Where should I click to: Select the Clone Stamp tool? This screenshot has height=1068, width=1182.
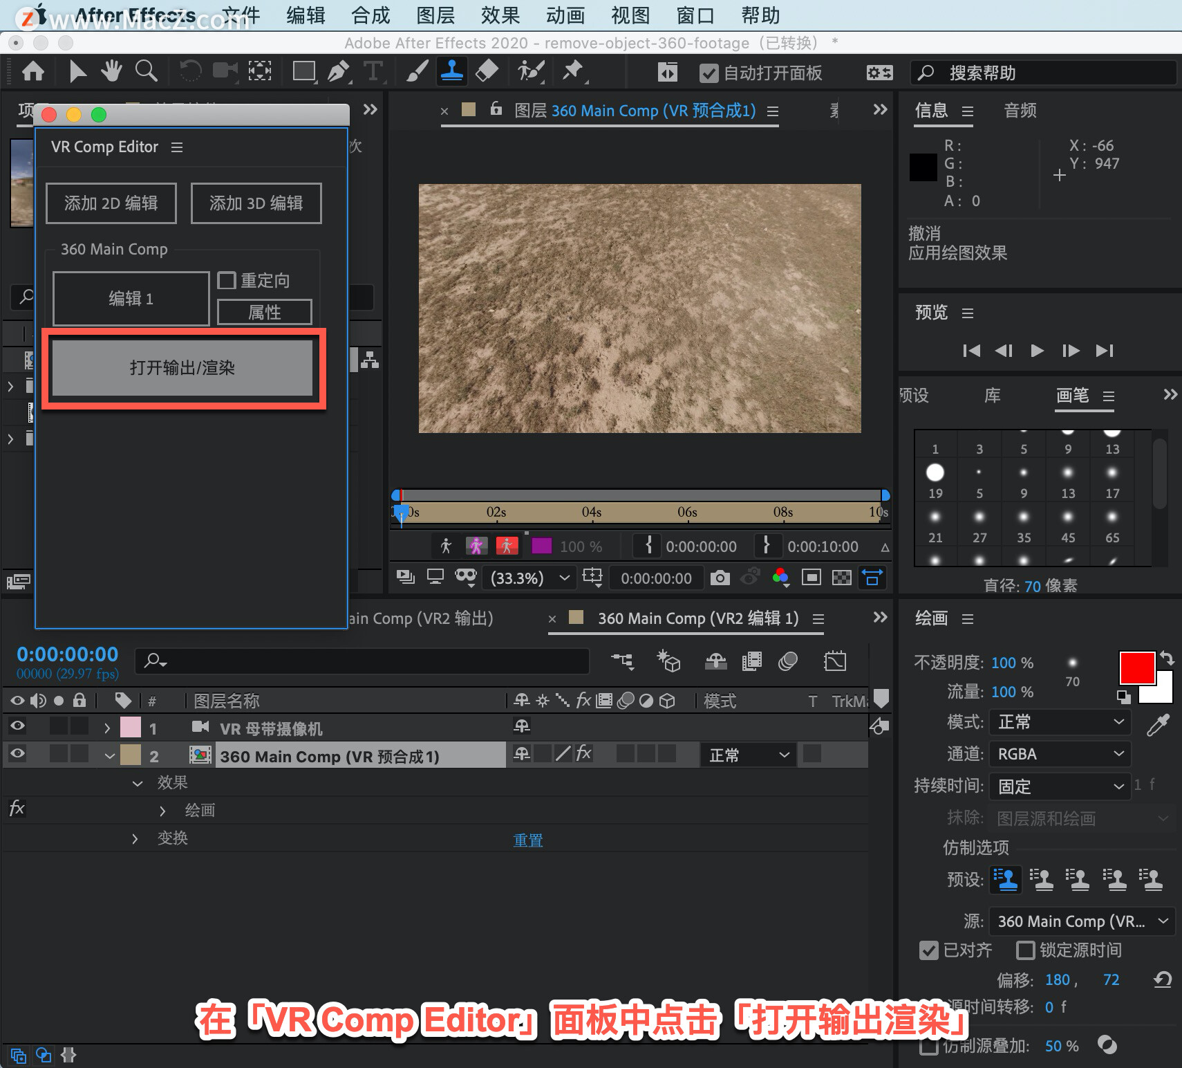tap(452, 71)
